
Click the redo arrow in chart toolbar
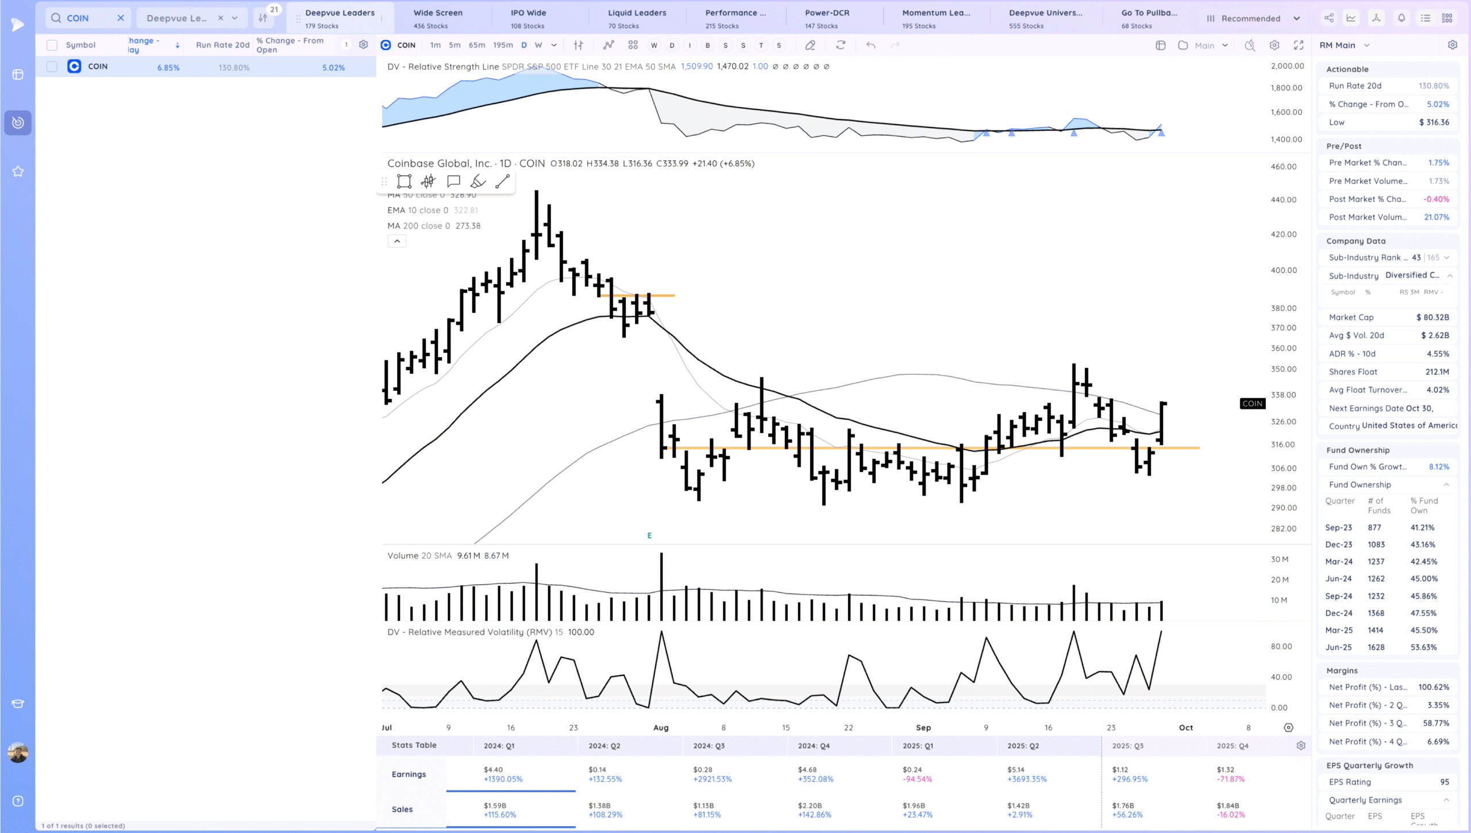click(895, 45)
